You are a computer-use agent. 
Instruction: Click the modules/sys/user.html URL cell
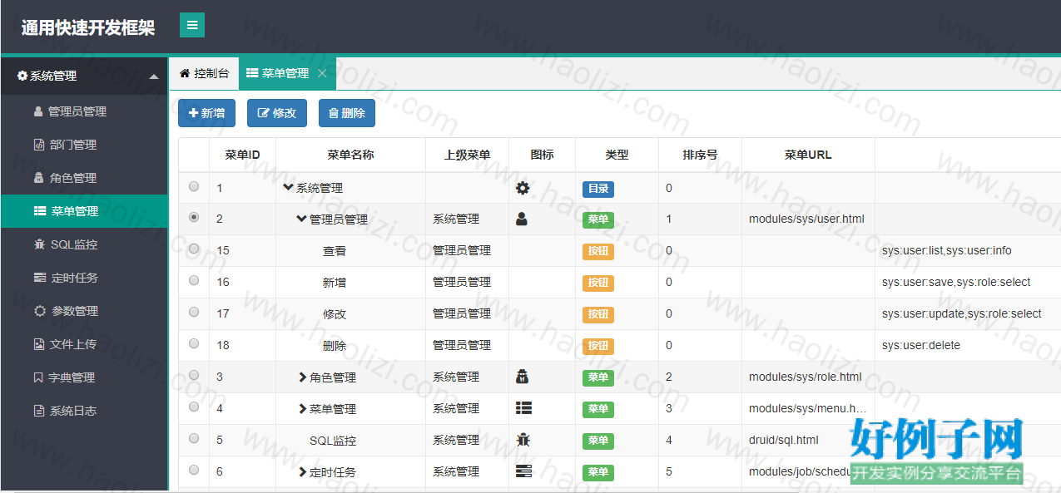point(806,219)
